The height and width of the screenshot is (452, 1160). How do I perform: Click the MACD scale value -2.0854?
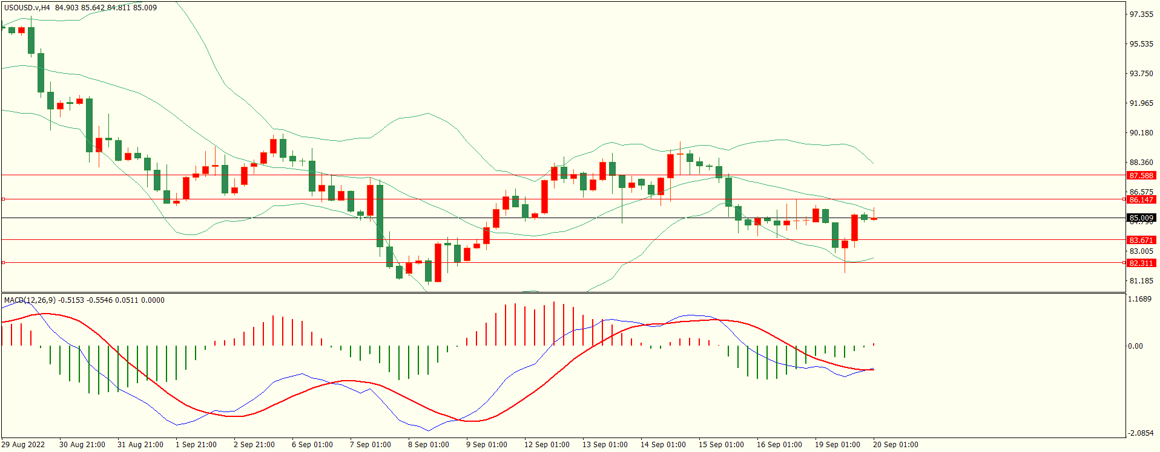[x=1140, y=433]
